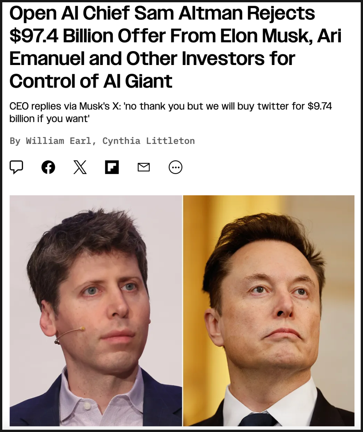This screenshot has height=432, width=363.
Task: Email the article with envelope icon
Action: point(144,167)
